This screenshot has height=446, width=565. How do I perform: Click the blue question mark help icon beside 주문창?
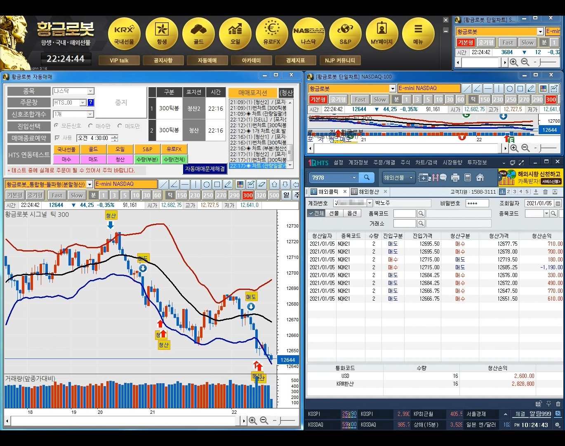pos(91,102)
